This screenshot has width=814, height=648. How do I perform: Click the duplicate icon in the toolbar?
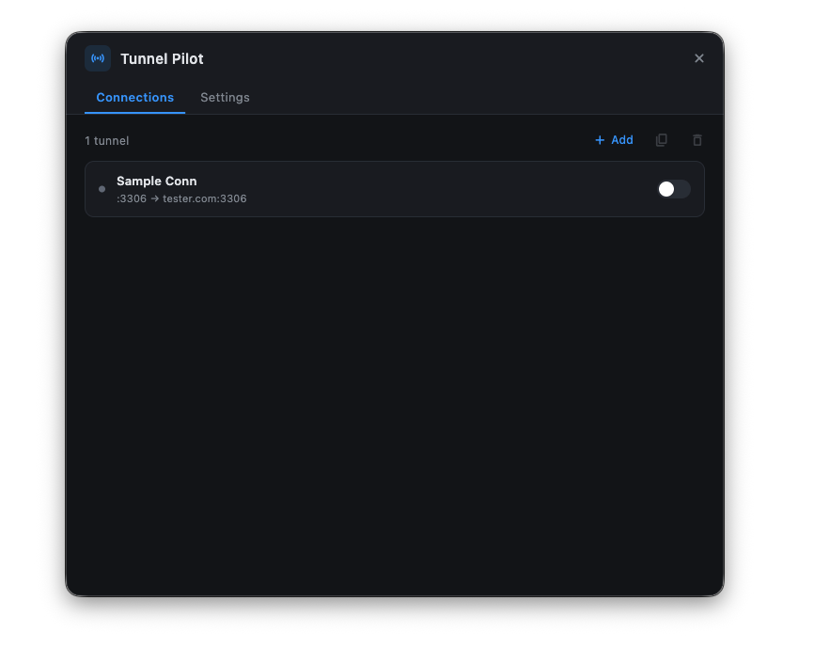coord(662,139)
